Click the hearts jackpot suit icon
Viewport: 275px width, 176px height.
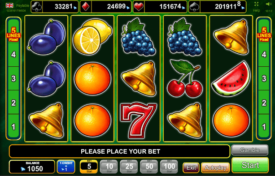pos(139,7)
